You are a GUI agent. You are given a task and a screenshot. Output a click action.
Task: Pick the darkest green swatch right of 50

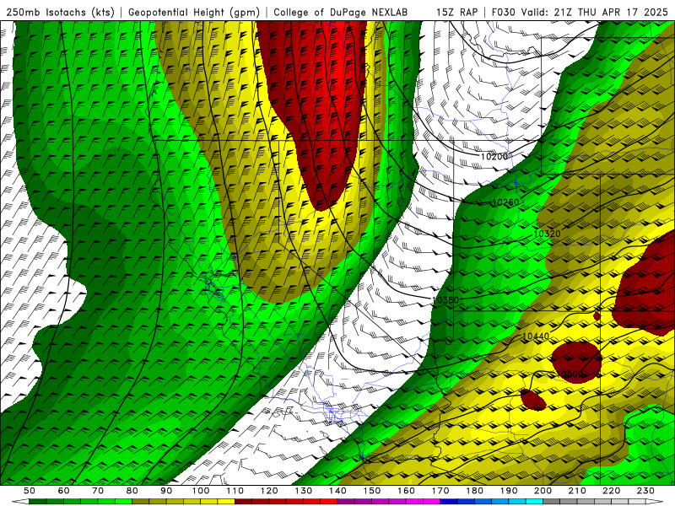click(38, 502)
